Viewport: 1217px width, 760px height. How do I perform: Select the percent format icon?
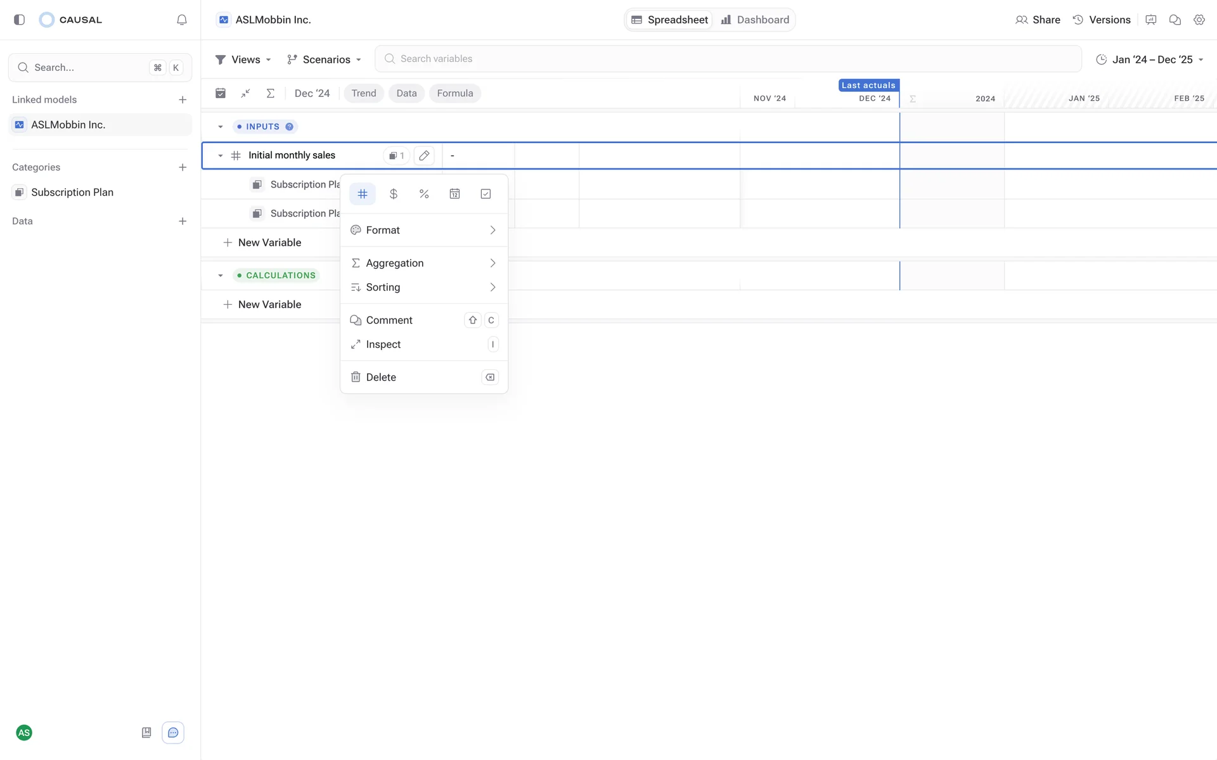(x=424, y=194)
